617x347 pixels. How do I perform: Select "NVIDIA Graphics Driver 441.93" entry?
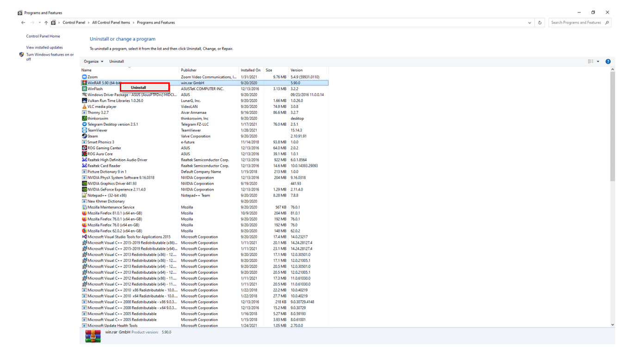204,184
